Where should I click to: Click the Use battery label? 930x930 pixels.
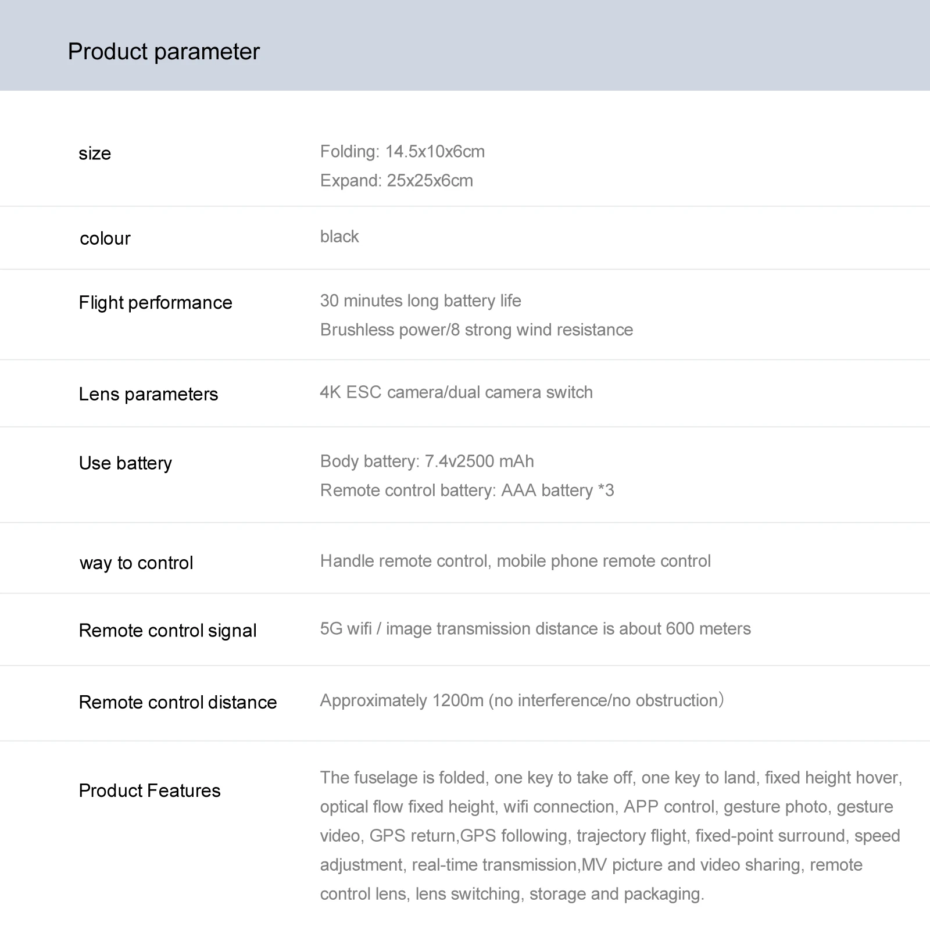126,463
